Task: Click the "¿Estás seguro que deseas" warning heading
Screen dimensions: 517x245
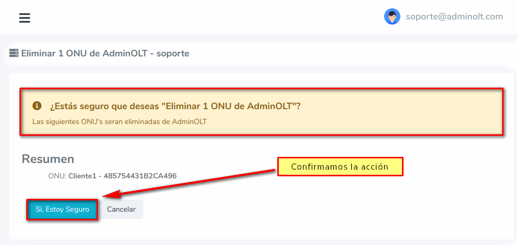Action: (175, 106)
